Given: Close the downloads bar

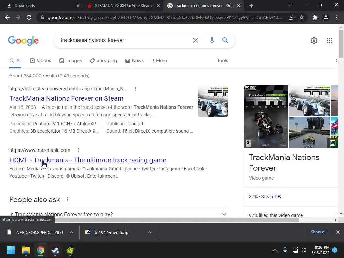Looking at the screenshot, I should pos(338,232).
